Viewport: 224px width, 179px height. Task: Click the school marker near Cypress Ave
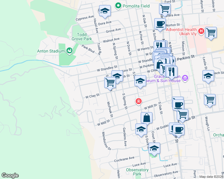(x=105, y=11)
